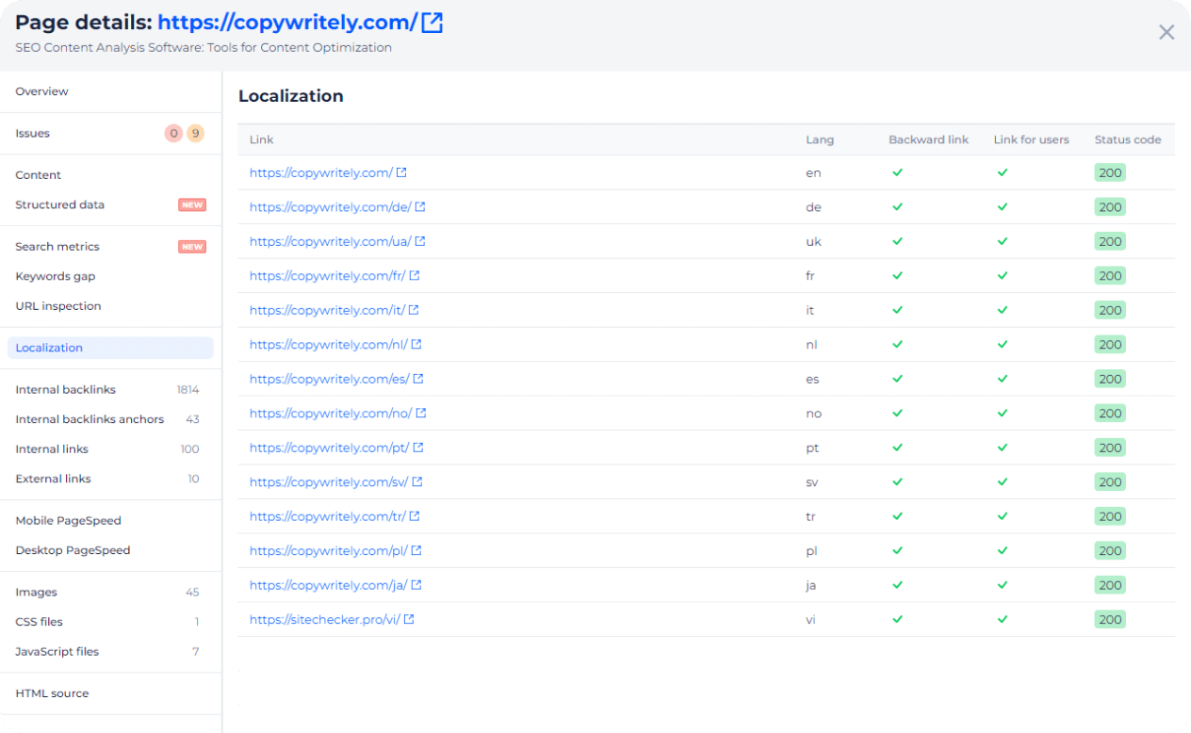Click the Localization heading
This screenshot has height=733, width=1191.
[x=291, y=96]
